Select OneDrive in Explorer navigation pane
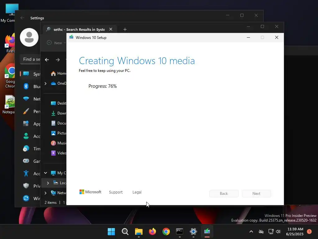The image size is (318, 239). (x=58, y=83)
